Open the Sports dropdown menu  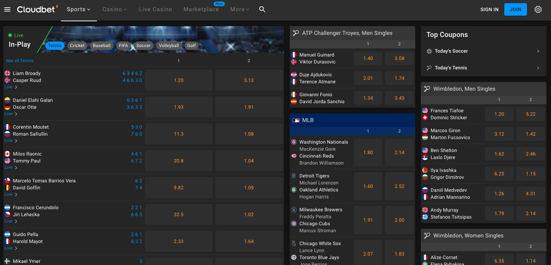[79, 9]
